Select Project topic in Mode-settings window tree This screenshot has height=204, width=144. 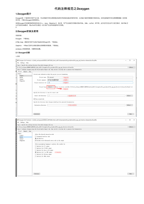[x=21, y=135]
